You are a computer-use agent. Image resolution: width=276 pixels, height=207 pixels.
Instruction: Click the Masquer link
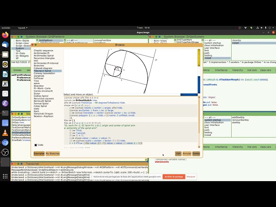[x=191, y=176]
